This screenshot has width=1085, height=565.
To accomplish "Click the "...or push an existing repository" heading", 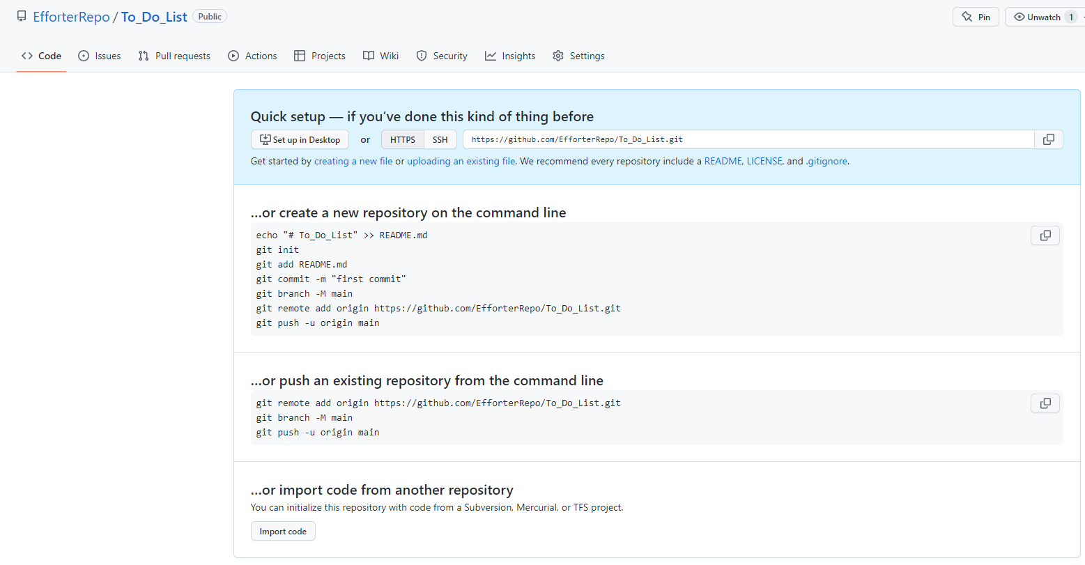I will (427, 380).
